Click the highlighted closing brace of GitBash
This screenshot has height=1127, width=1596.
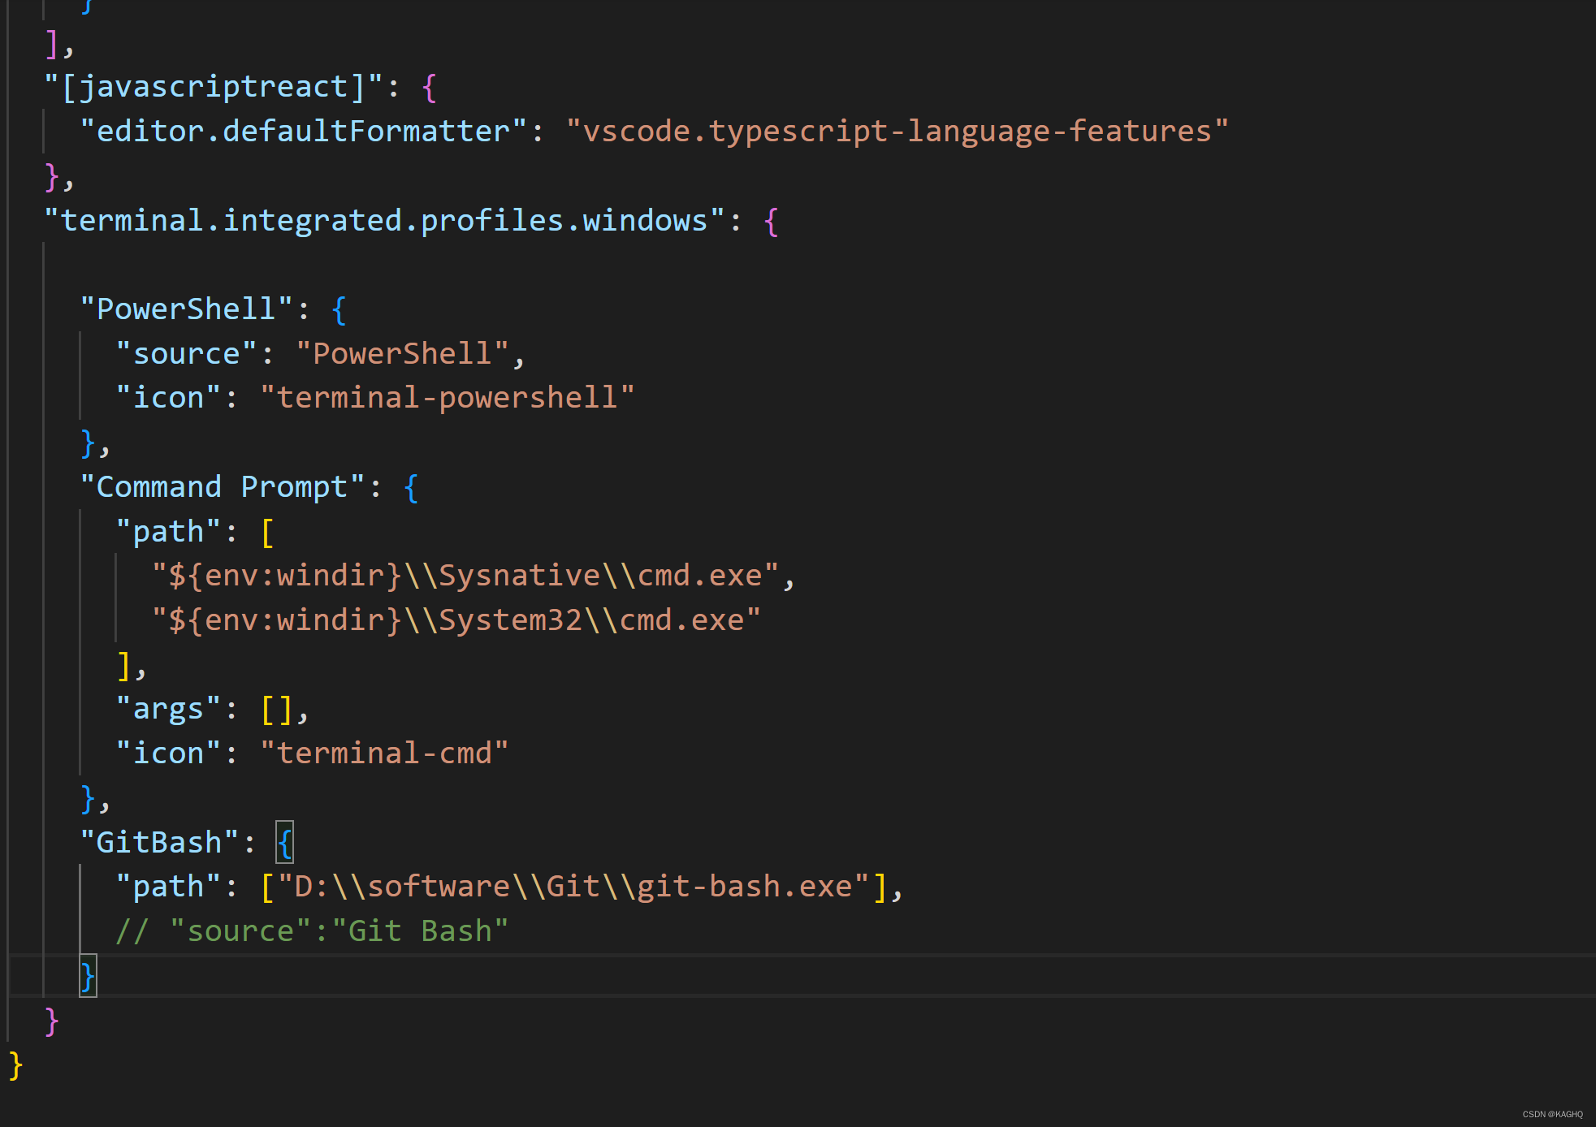point(88,975)
